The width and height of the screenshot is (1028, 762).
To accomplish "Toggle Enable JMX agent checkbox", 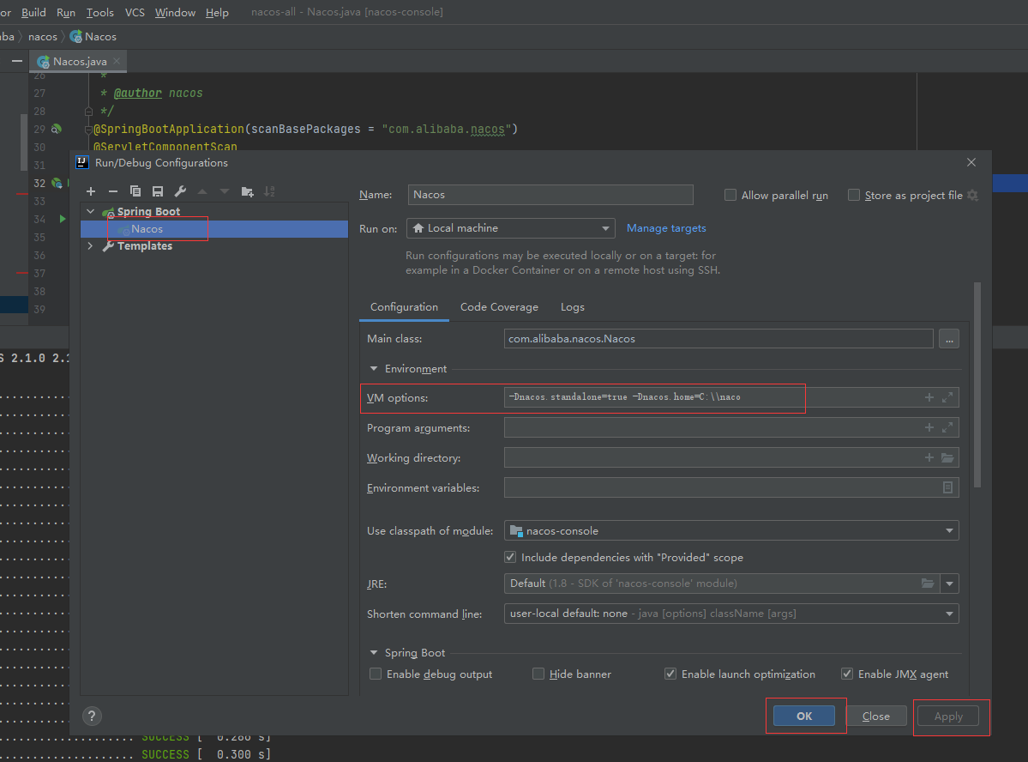I will [x=847, y=674].
